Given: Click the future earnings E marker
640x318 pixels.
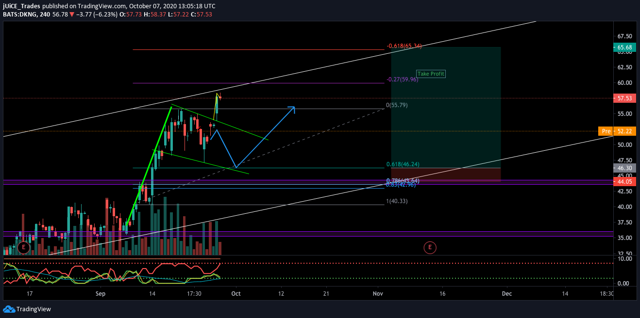Looking at the screenshot, I should 430,248.
